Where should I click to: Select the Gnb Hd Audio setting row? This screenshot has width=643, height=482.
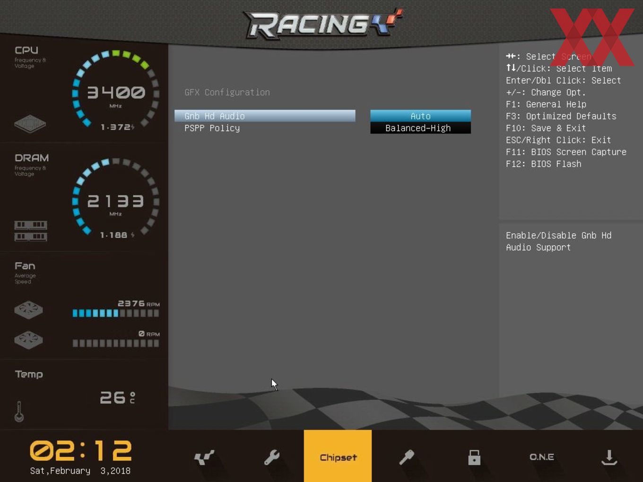click(265, 116)
